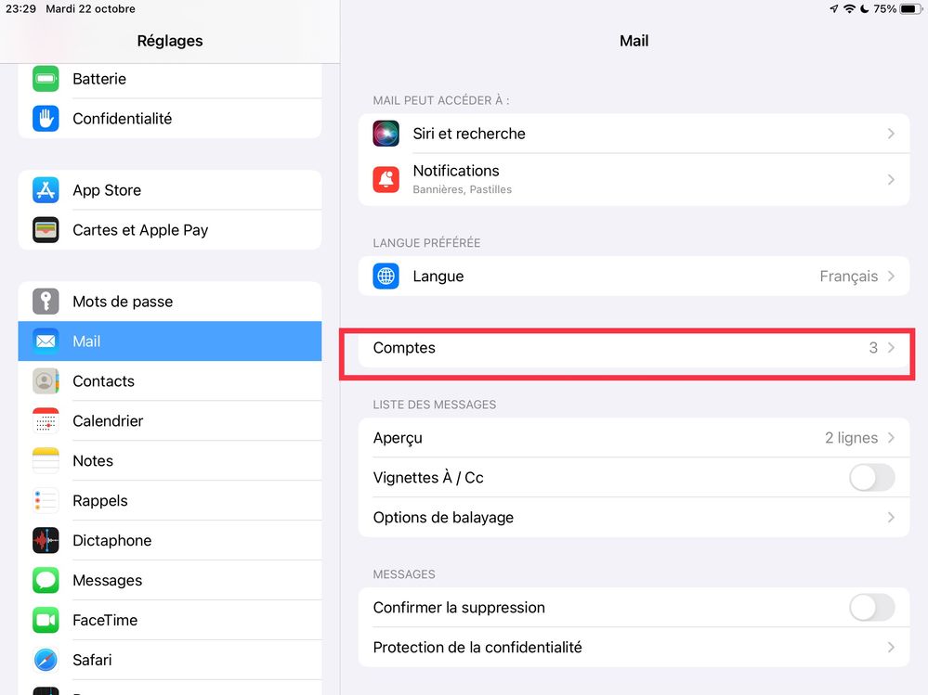The height and width of the screenshot is (695, 928).
Task: Select Messages label in sidebar
Action: 107,580
